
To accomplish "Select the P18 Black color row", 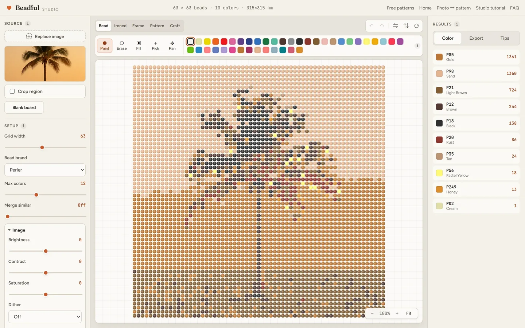I will (x=476, y=123).
